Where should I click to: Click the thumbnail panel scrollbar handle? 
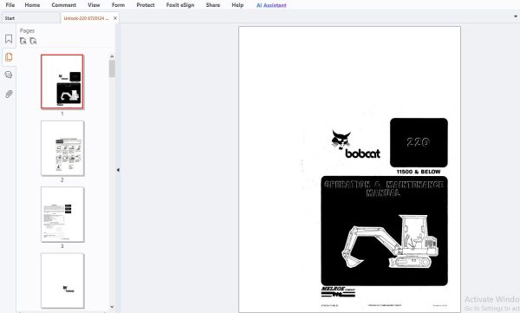click(112, 68)
